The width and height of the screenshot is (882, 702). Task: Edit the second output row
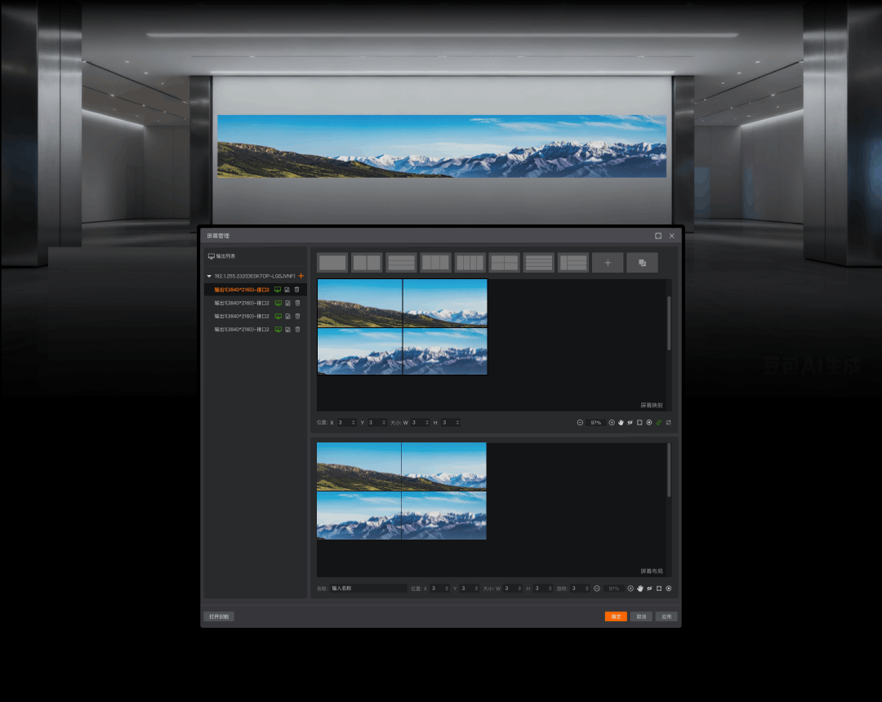287,303
